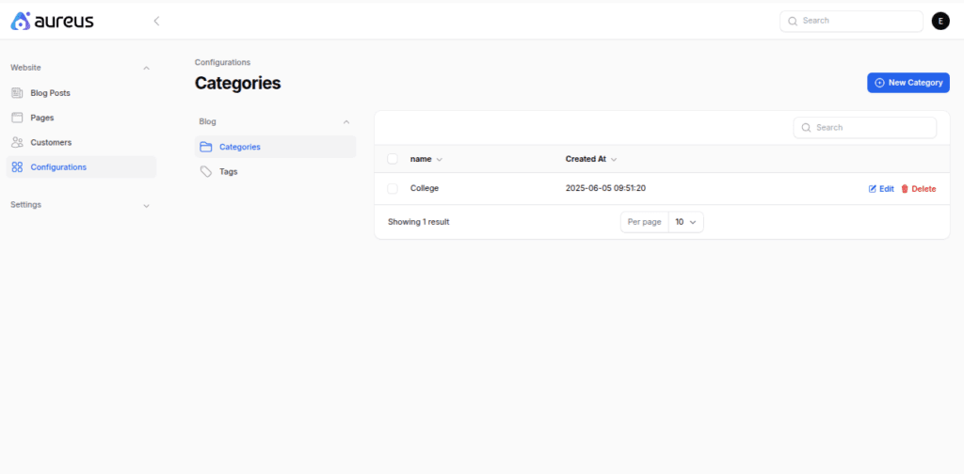Click the Categories folder icon
Viewport: 964px width, 474px height.
206,147
